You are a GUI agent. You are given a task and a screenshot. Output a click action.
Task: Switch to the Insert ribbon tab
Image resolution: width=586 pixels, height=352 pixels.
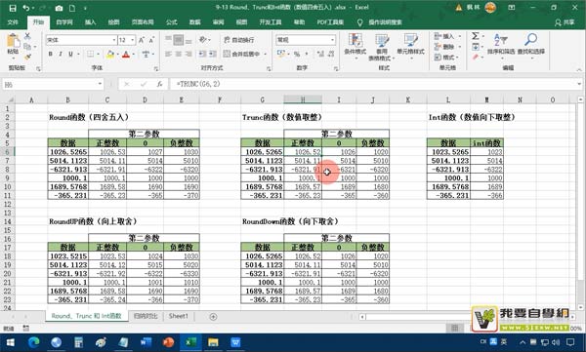90,22
